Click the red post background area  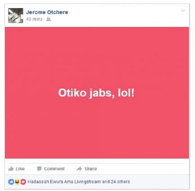97,129
